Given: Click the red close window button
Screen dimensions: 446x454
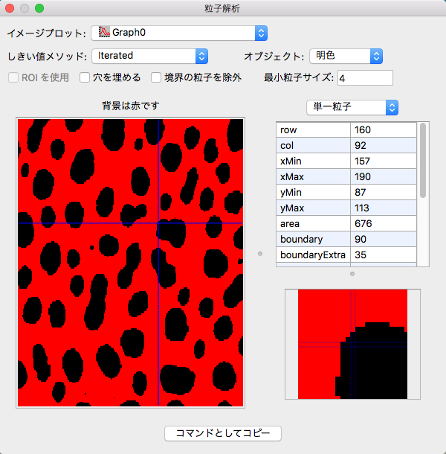Looking at the screenshot, I should [10, 8].
